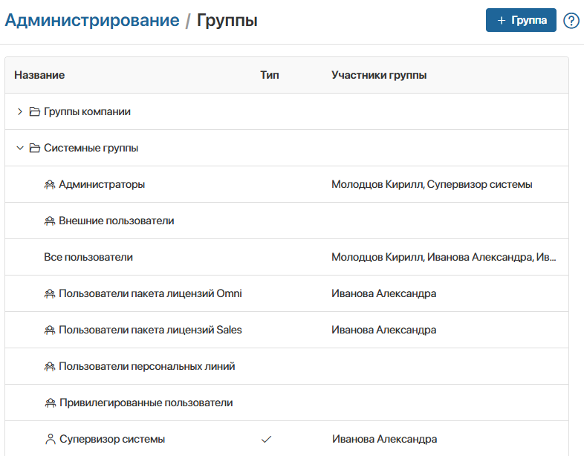Click the person icon beside Супервизор системы
This screenshot has width=584, height=456.
(50, 439)
